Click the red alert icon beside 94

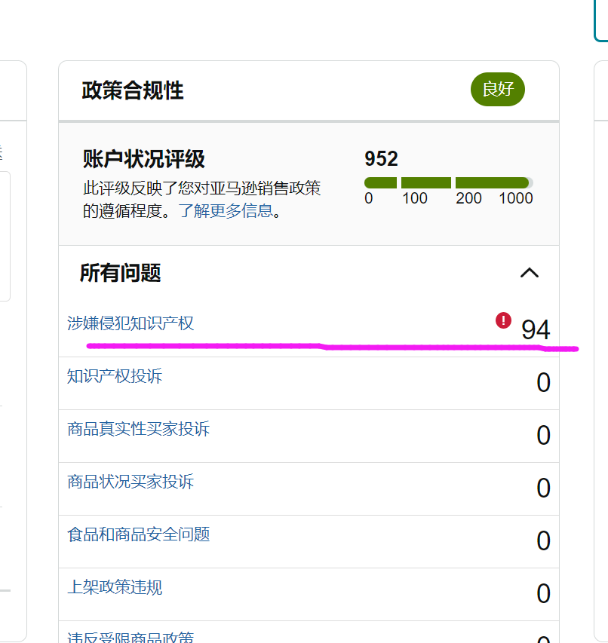click(503, 320)
